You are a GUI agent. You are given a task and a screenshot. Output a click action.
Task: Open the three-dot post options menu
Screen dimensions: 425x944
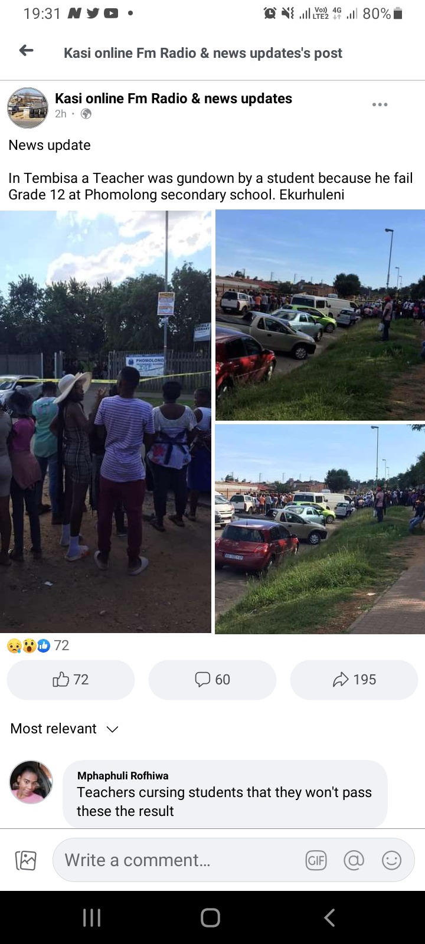pos(380,104)
